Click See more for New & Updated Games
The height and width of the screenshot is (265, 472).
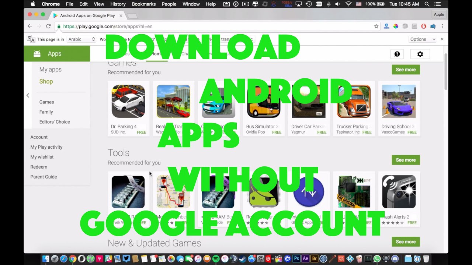tap(406, 242)
